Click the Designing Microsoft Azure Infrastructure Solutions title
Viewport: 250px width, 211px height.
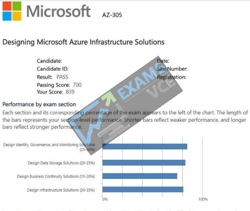pyautogui.click(x=83, y=42)
